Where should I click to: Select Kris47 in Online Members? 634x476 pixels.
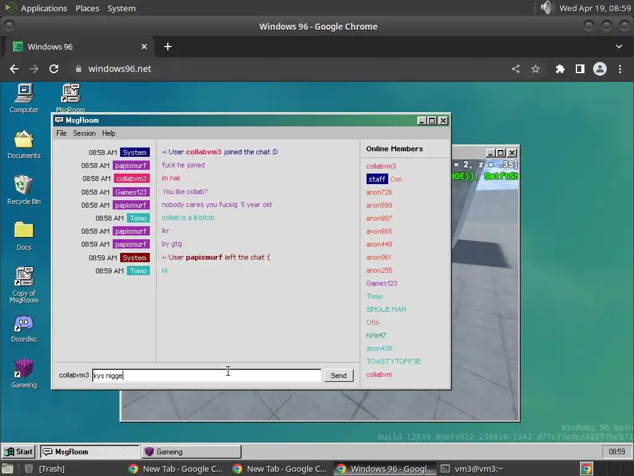click(376, 335)
